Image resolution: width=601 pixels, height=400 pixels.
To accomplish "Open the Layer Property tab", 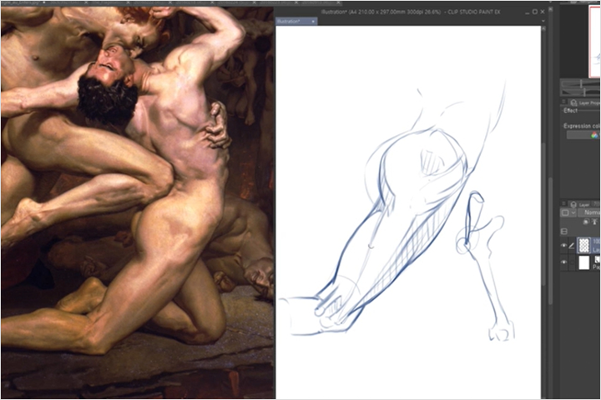I will 584,102.
